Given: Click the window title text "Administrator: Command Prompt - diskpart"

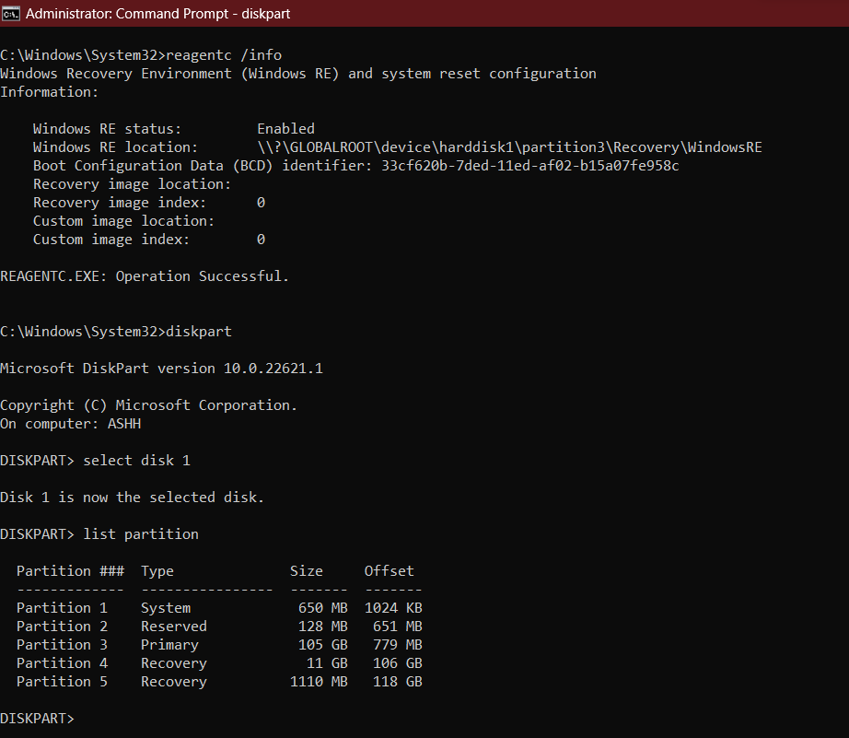Looking at the screenshot, I should [157, 14].
